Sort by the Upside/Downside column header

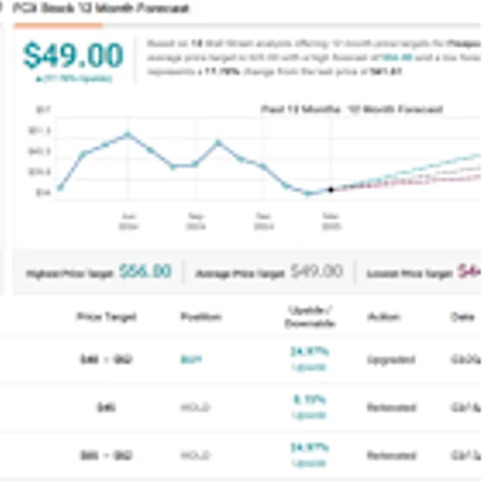click(310, 317)
